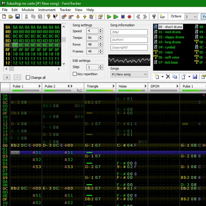Screen dimensions: 206x206
Task: Add a new frame with toolbar icon
Action: pyautogui.click(x=64, y=16)
